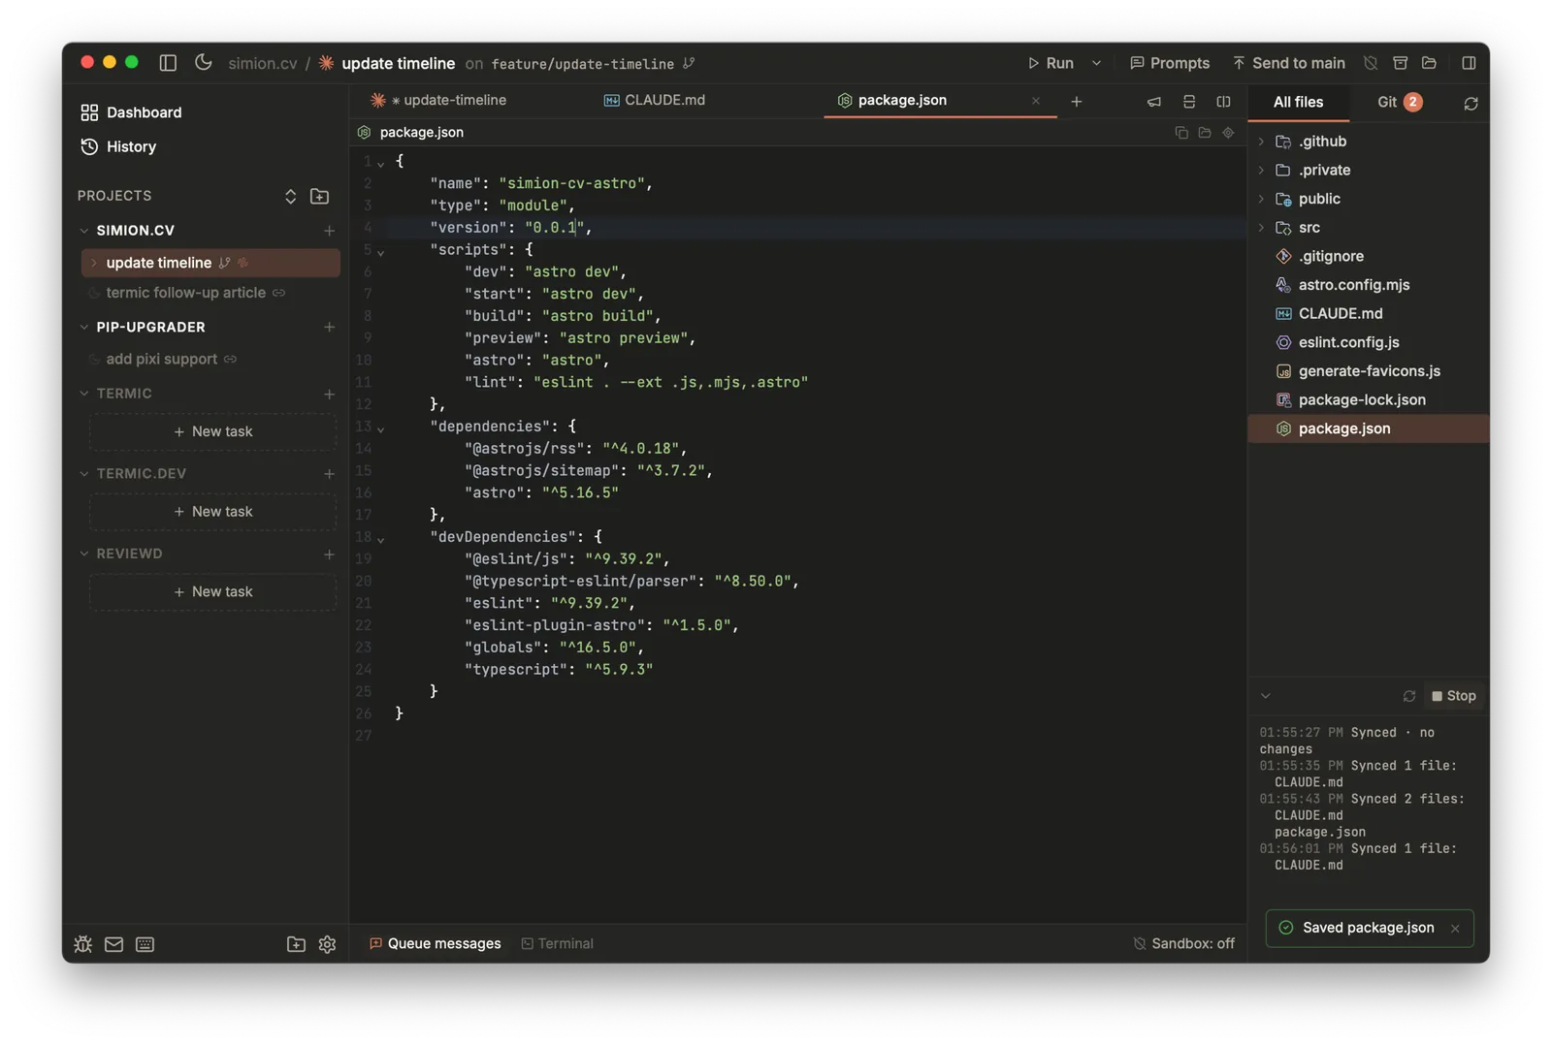This screenshot has height=1045, width=1552.
Task: Switch to the CLAUDE.md tab
Action: [655, 101]
